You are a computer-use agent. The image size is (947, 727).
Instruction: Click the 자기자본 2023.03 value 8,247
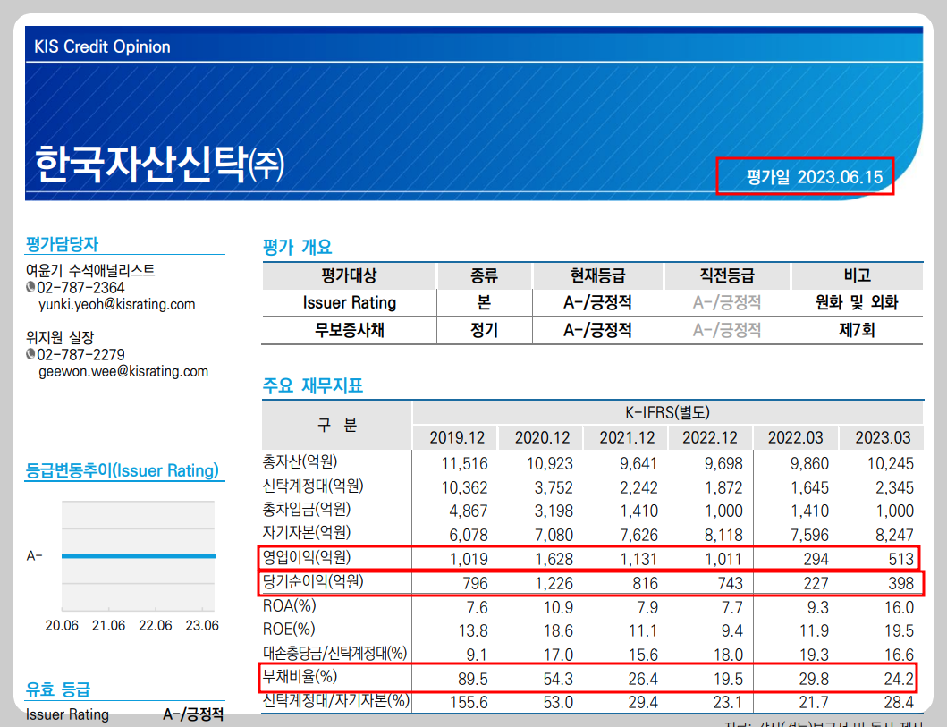[894, 535]
